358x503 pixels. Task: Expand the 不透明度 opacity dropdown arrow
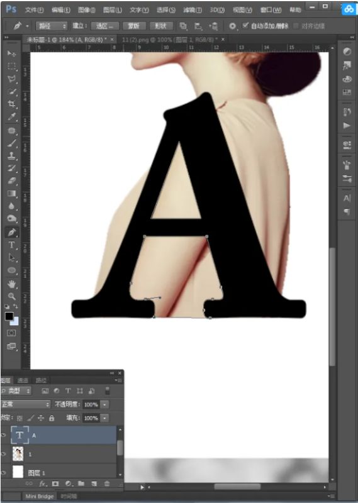click(104, 404)
